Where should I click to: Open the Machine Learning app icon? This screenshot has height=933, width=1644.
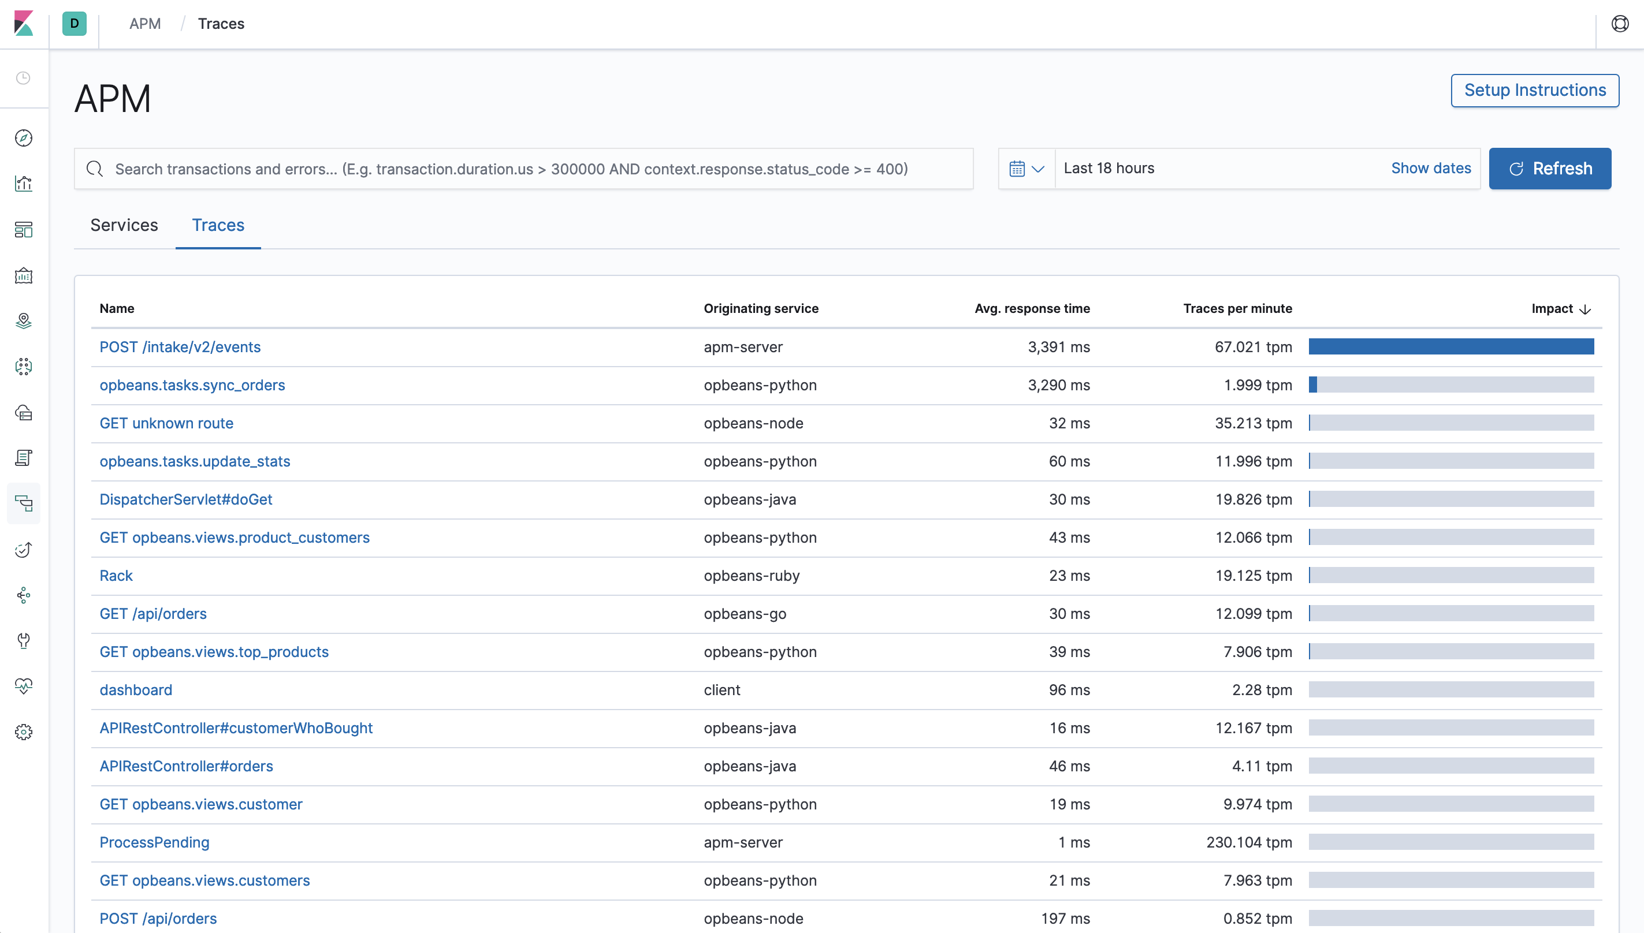pos(24,367)
